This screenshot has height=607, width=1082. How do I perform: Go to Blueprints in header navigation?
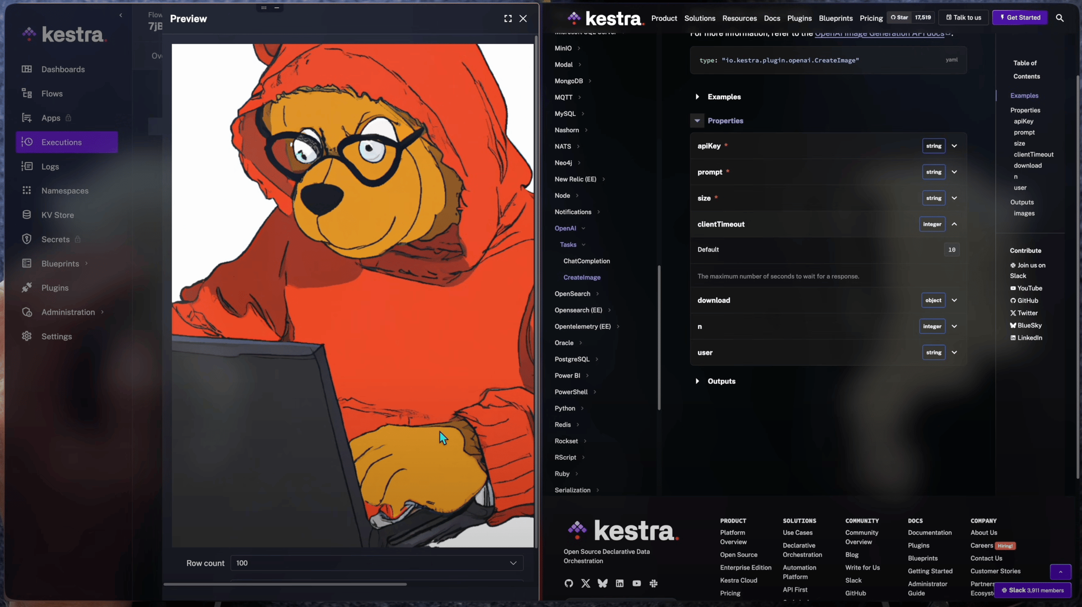(x=835, y=18)
